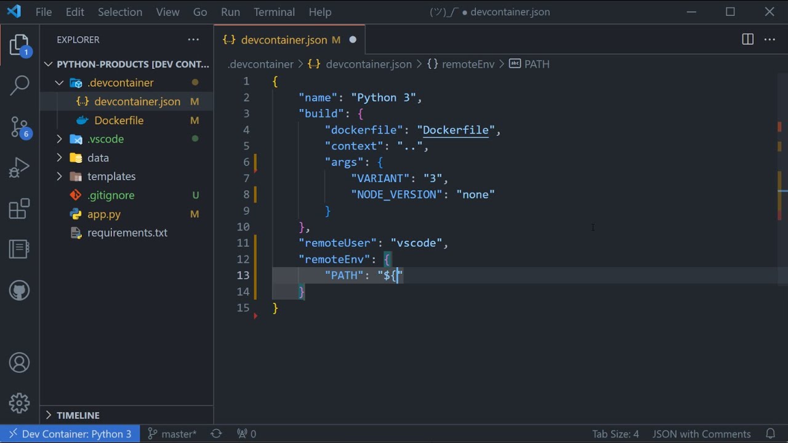Open notifications bell in status bar

click(770, 434)
